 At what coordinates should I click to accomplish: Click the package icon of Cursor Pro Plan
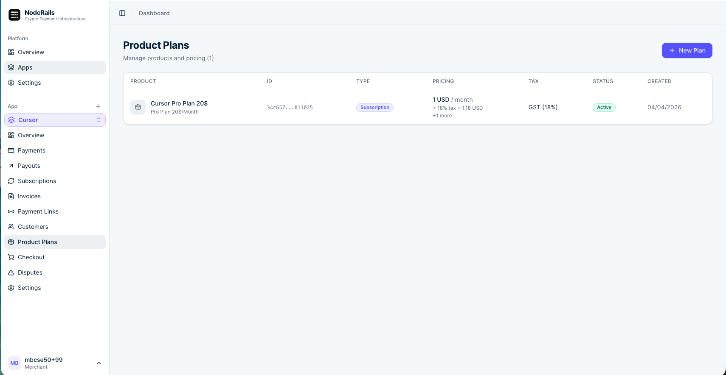[x=138, y=107]
